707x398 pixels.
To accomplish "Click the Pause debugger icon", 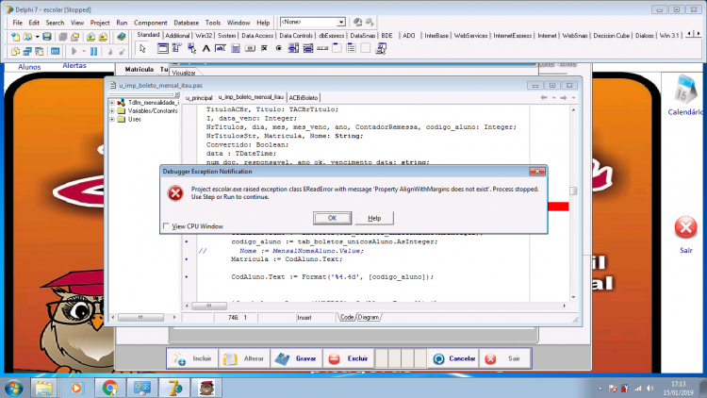I will tap(93, 52).
